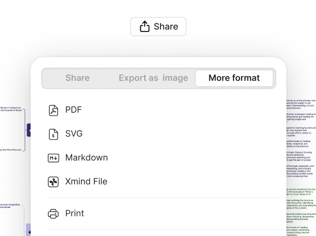Click the share arrow icon at top
Viewport: 316px width, 236px height.
[x=145, y=27]
